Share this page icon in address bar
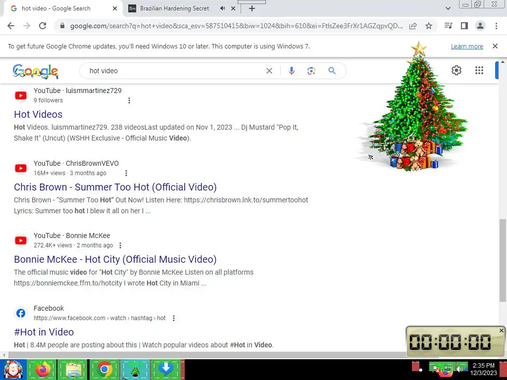 point(413,26)
